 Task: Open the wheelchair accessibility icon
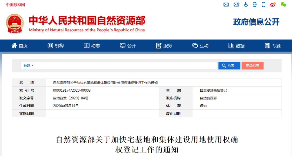[x=246, y=5]
